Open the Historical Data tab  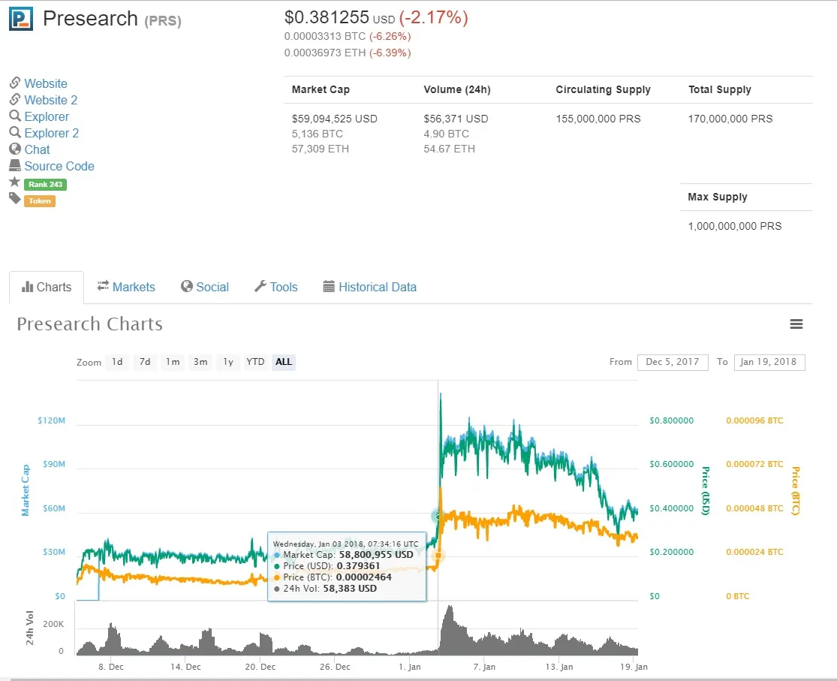(369, 288)
